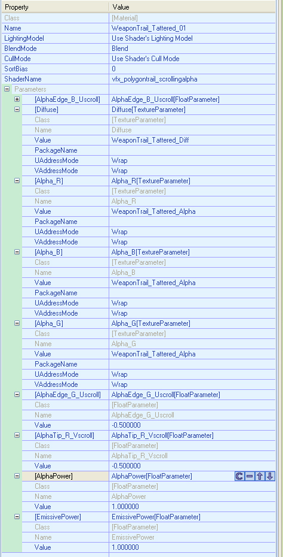Move AlphaPower parameter up with arrow icon
283x557 pixels.
(x=260, y=476)
